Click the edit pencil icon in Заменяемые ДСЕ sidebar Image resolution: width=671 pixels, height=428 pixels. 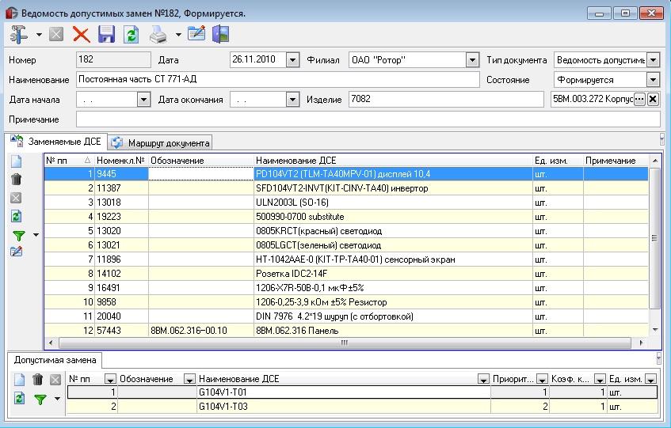pos(17,252)
